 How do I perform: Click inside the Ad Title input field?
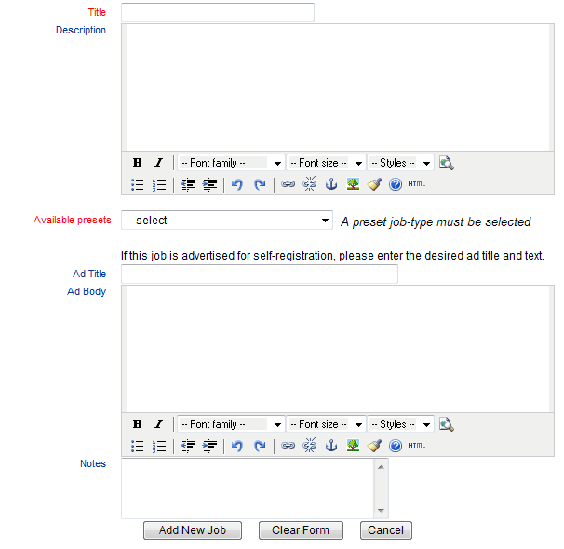[259, 274]
